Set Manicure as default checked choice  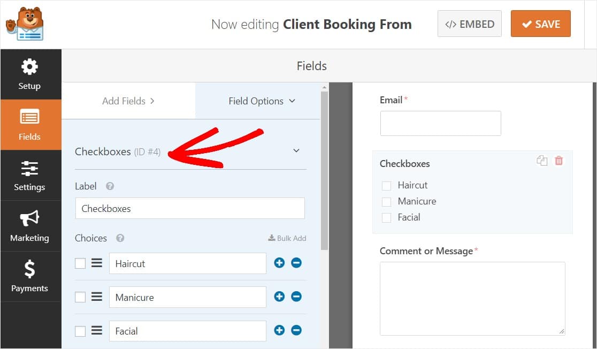click(80, 297)
